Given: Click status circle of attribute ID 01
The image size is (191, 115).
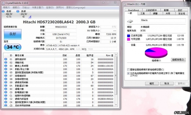Looking at the screenshot, I should point(6,59).
